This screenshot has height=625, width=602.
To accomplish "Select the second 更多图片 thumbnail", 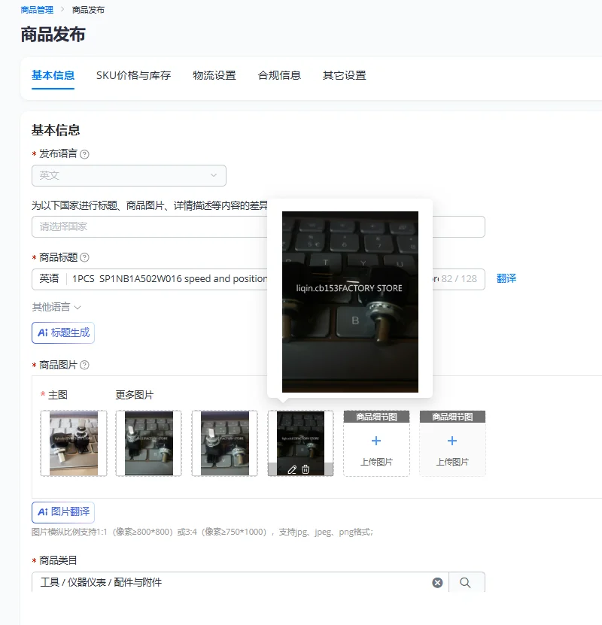I will [x=225, y=444].
